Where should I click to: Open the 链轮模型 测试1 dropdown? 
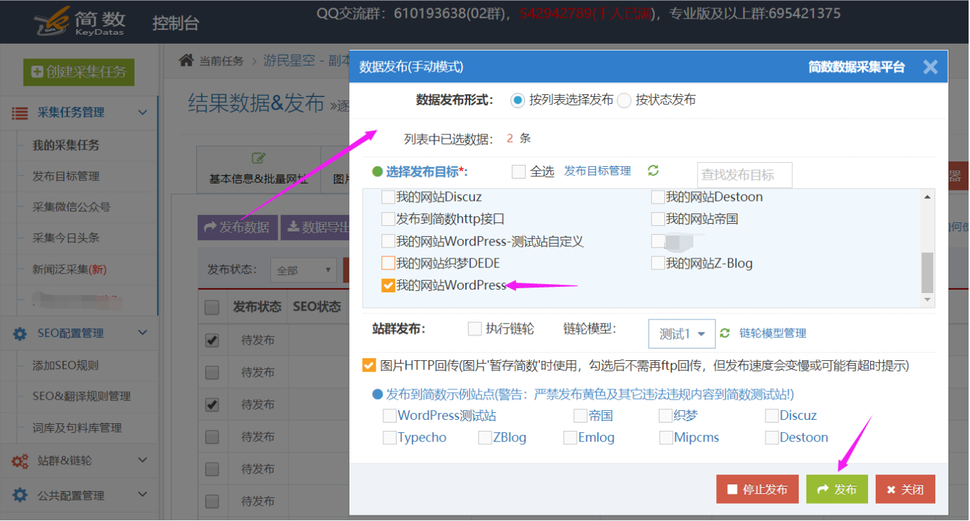coord(682,333)
